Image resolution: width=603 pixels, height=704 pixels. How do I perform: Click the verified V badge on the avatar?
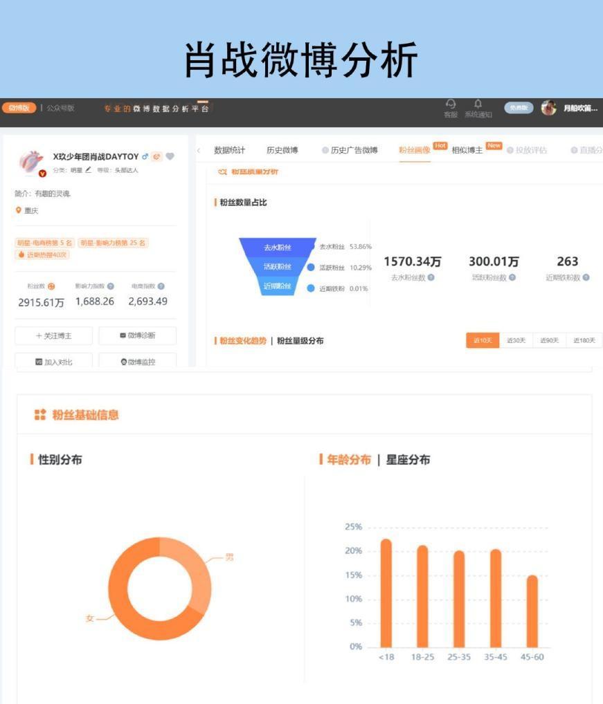point(42,173)
